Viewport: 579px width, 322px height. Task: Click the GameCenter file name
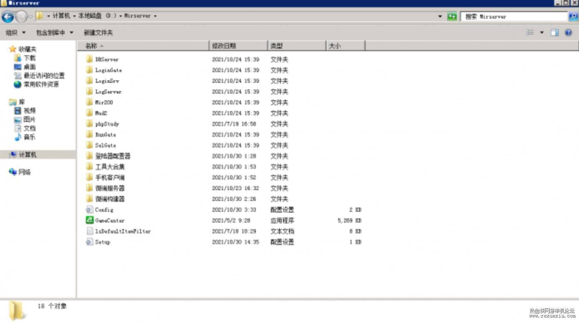coord(109,220)
